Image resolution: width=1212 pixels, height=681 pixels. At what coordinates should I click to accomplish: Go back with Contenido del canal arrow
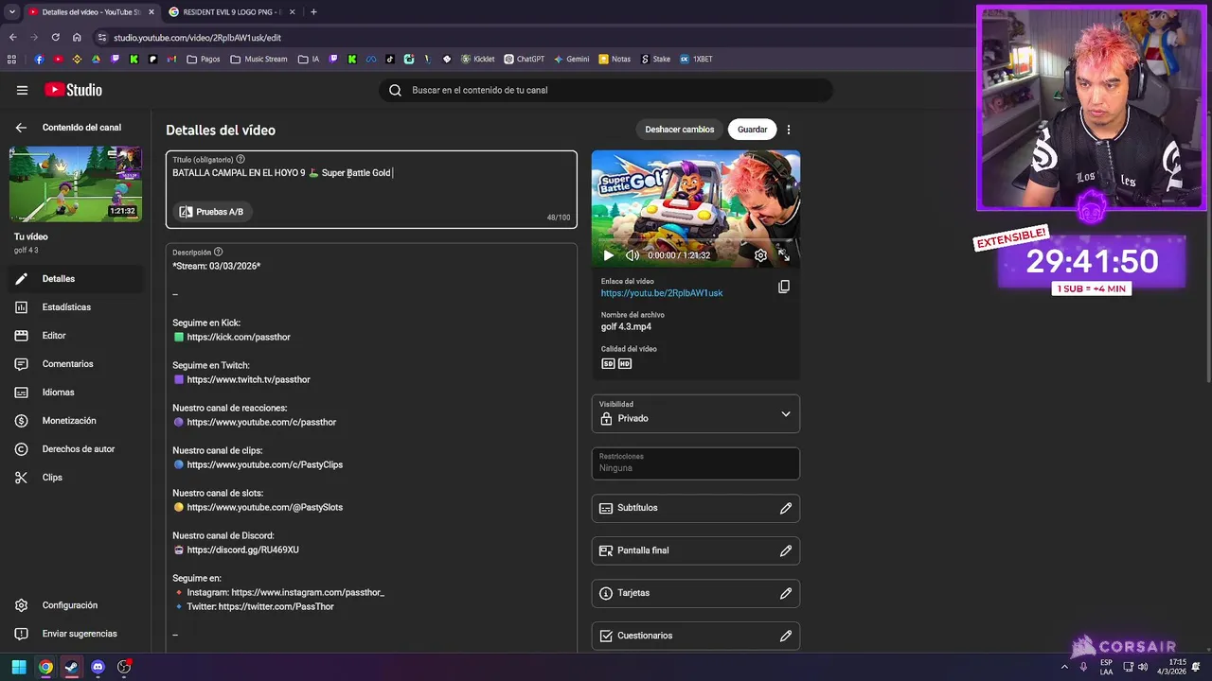21,128
